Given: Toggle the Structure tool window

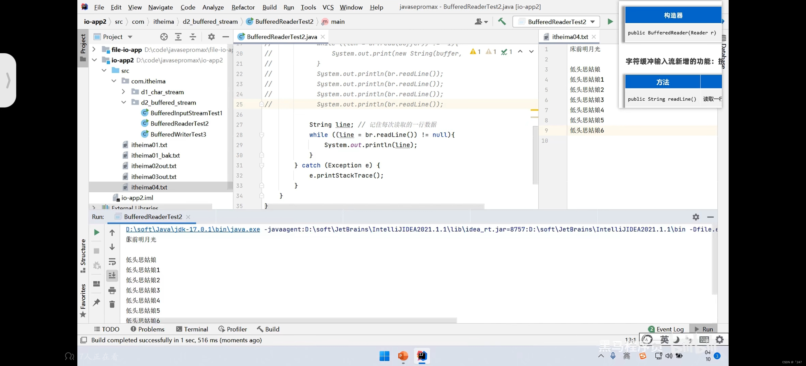Looking at the screenshot, I should pos(83,256).
